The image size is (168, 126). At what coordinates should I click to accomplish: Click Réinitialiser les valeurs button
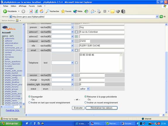click(x=101, y=108)
